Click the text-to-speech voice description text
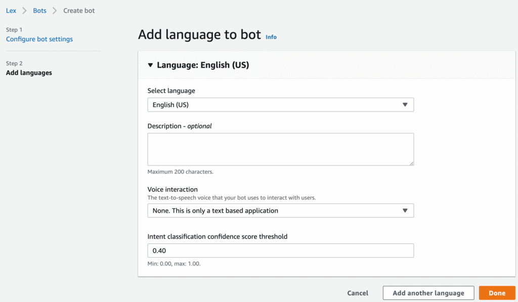This screenshot has height=302, width=518. [x=232, y=198]
